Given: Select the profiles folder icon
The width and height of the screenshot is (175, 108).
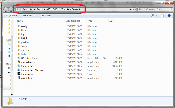Looking at the screenshot, I should 19,42.
